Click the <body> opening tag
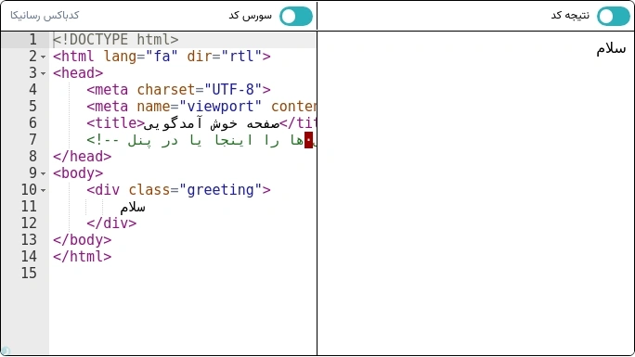635x357 pixels. [x=78, y=173]
